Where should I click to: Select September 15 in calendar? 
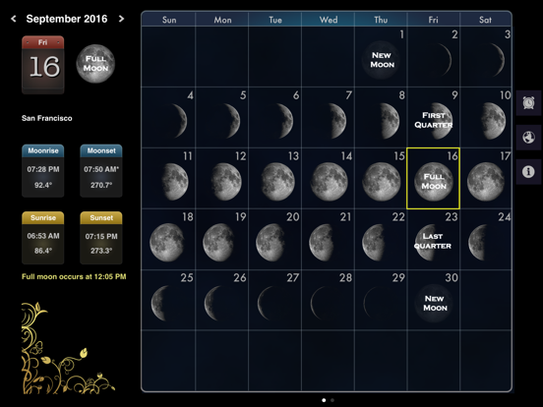pyautogui.click(x=381, y=178)
